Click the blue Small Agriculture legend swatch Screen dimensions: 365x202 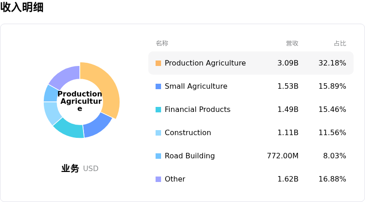pyautogui.click(x=158, y=86)
